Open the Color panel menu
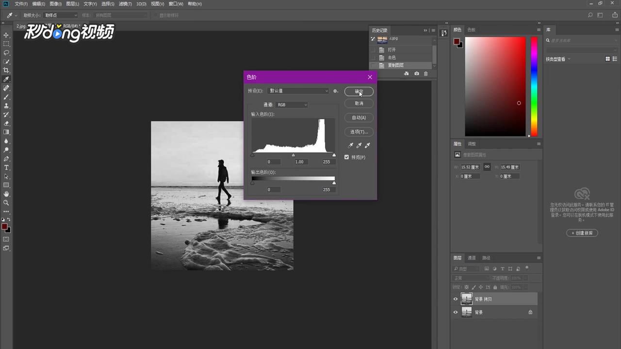This screenshot has height=349, width=621. click(539, 30)
